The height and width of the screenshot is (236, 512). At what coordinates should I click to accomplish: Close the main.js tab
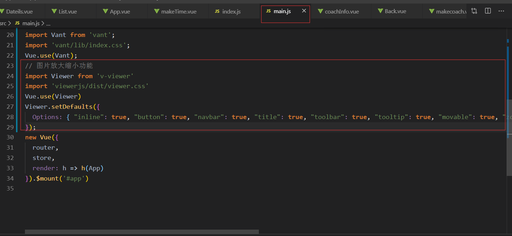[x=304, y=11]
